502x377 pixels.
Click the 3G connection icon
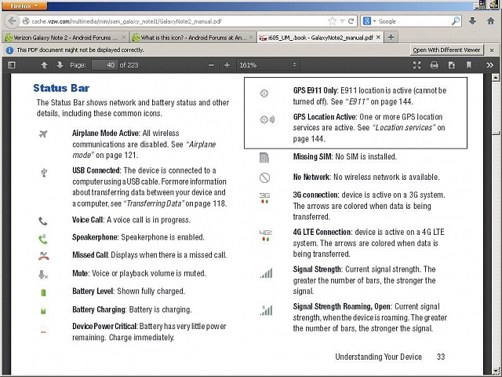[x=264, y=198]
